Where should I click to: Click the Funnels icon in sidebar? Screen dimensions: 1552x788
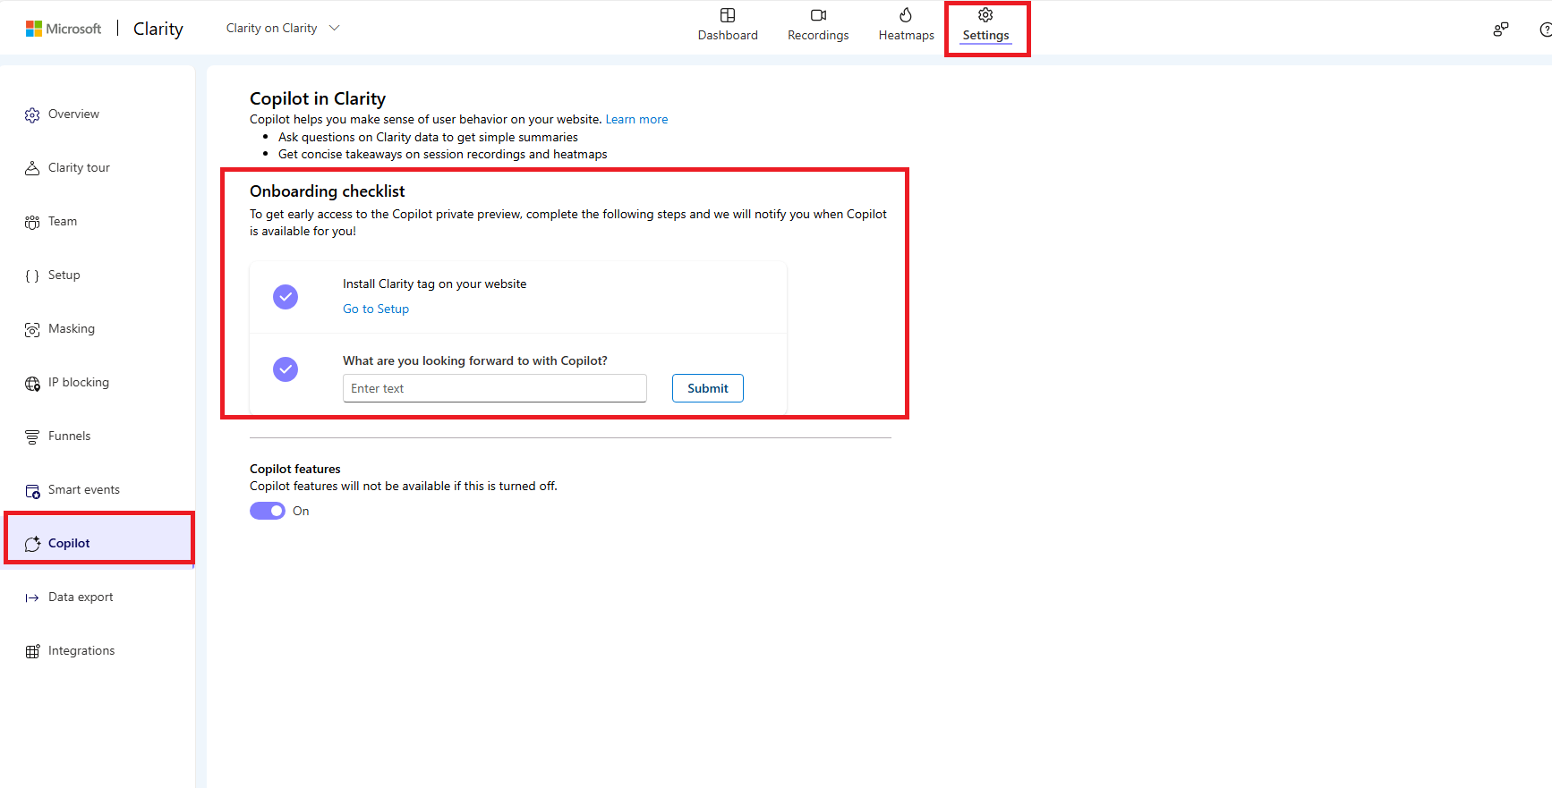(32, 436)
